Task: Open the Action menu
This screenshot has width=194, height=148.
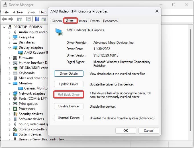Action: click(18, 12)
